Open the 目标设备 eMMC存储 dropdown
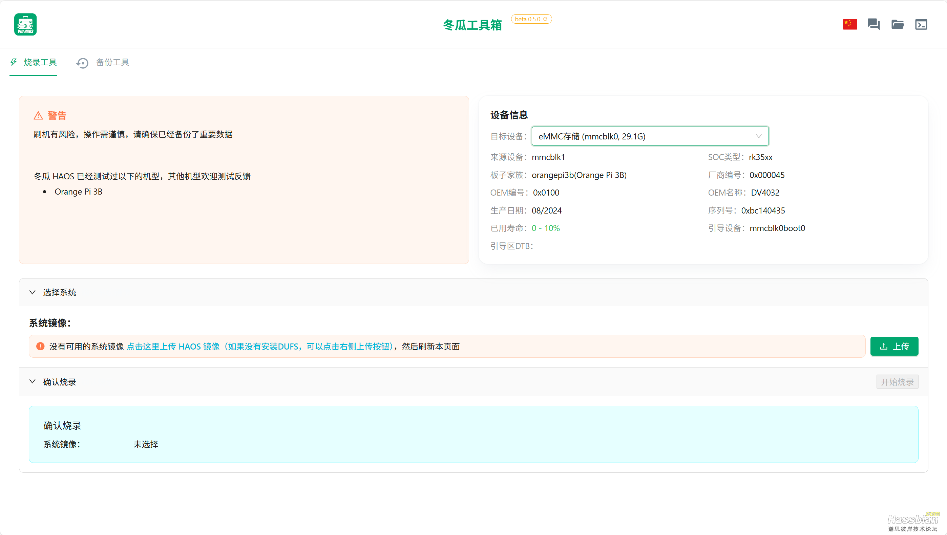Image resolution: width=947 pixels, height=535 pixels. point(650,136)
